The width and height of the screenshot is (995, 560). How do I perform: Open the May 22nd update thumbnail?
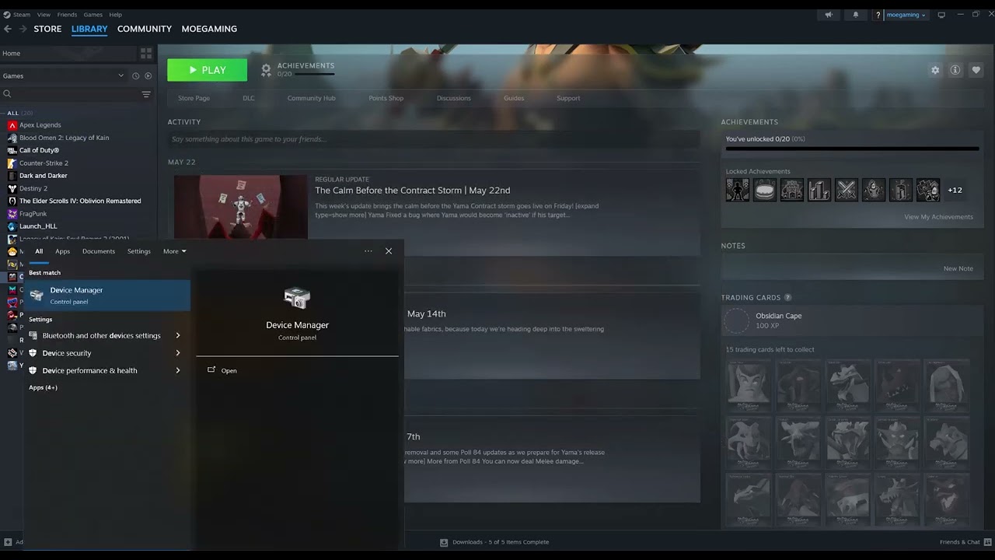click(x=241, y=207)
